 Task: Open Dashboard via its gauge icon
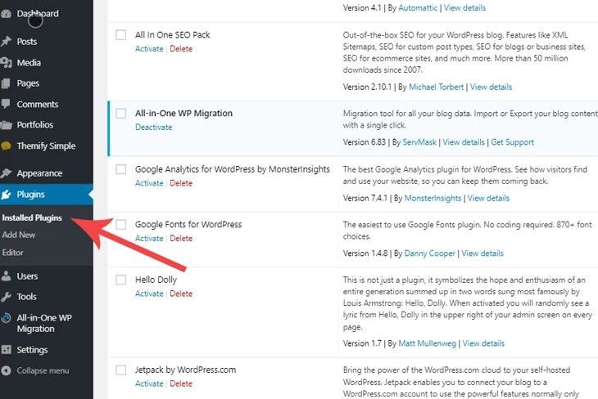(x=6, y=14)
